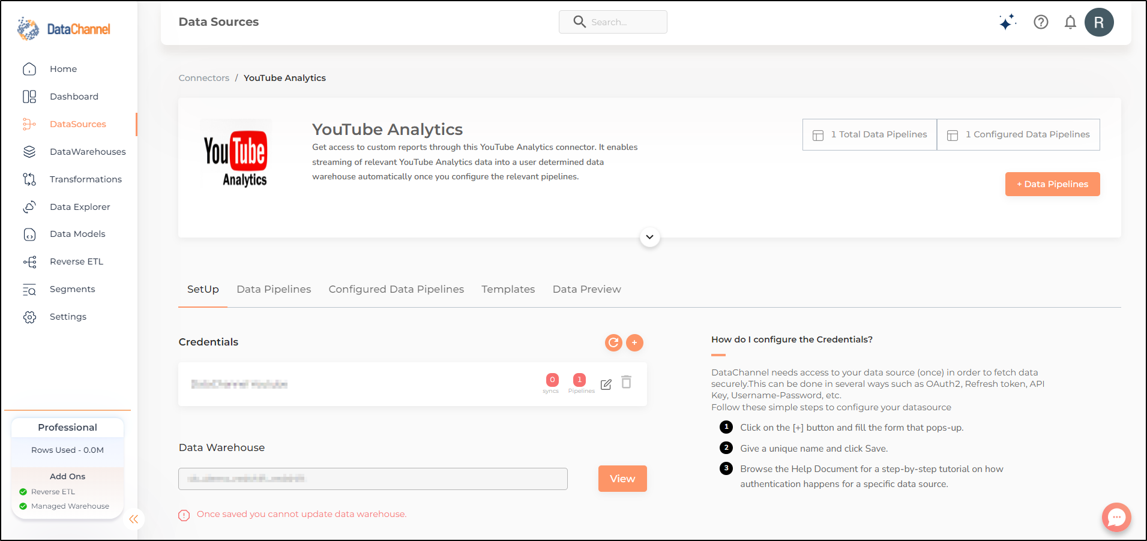This screenshot has height=541, width=1147.
Task: Click the Search input field
Action: click(x=613, y=22)
